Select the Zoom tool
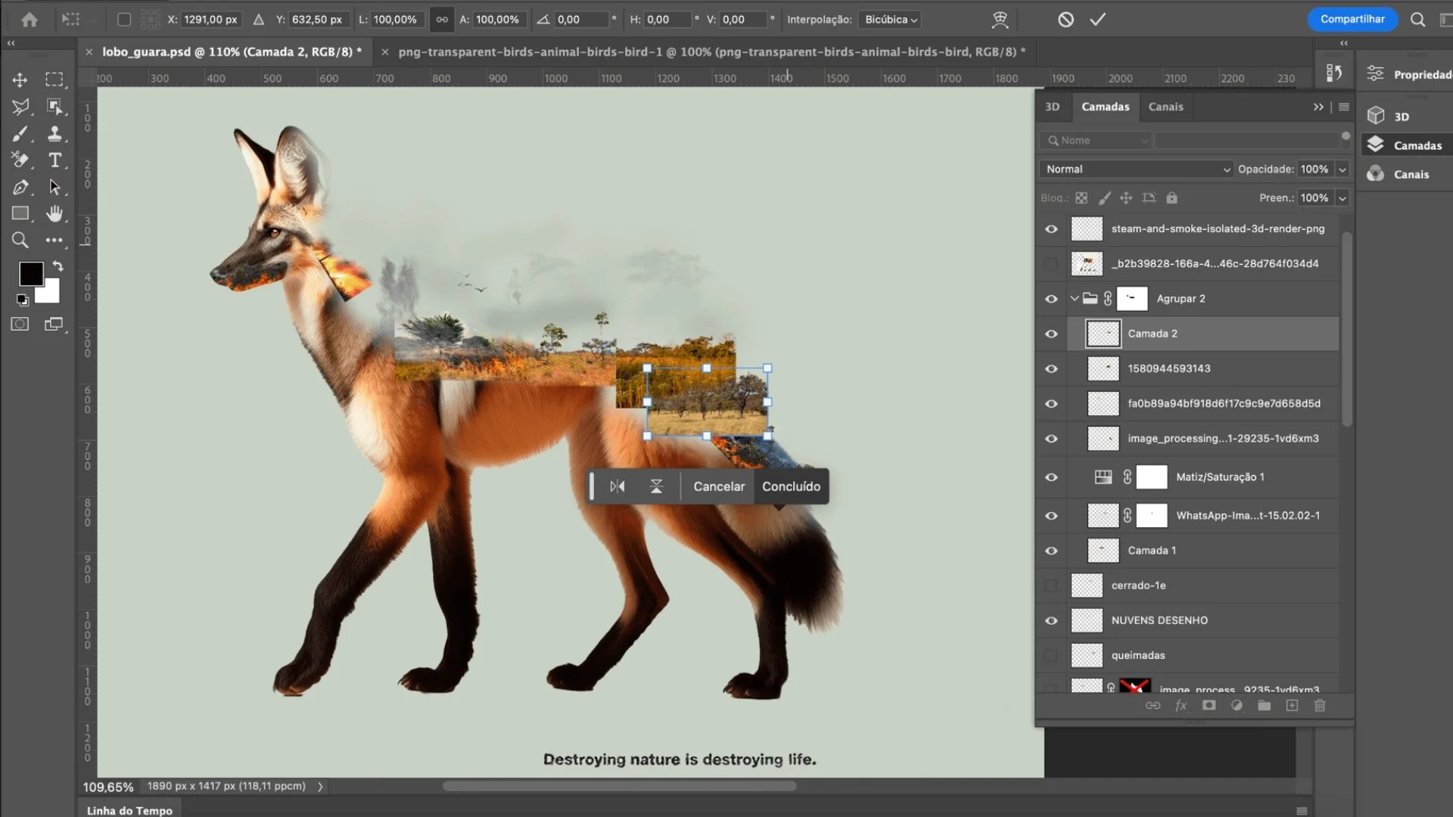Screen dimensions: 1453x817 pos(20,241)
